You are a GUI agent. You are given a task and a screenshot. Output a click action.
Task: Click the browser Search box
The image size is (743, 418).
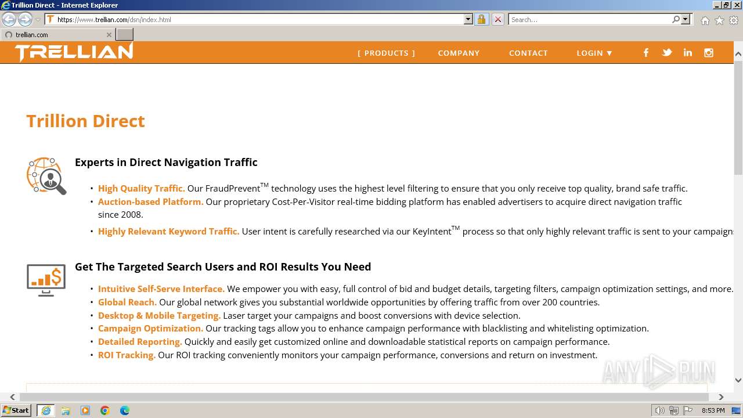click(x=590, y=19)
